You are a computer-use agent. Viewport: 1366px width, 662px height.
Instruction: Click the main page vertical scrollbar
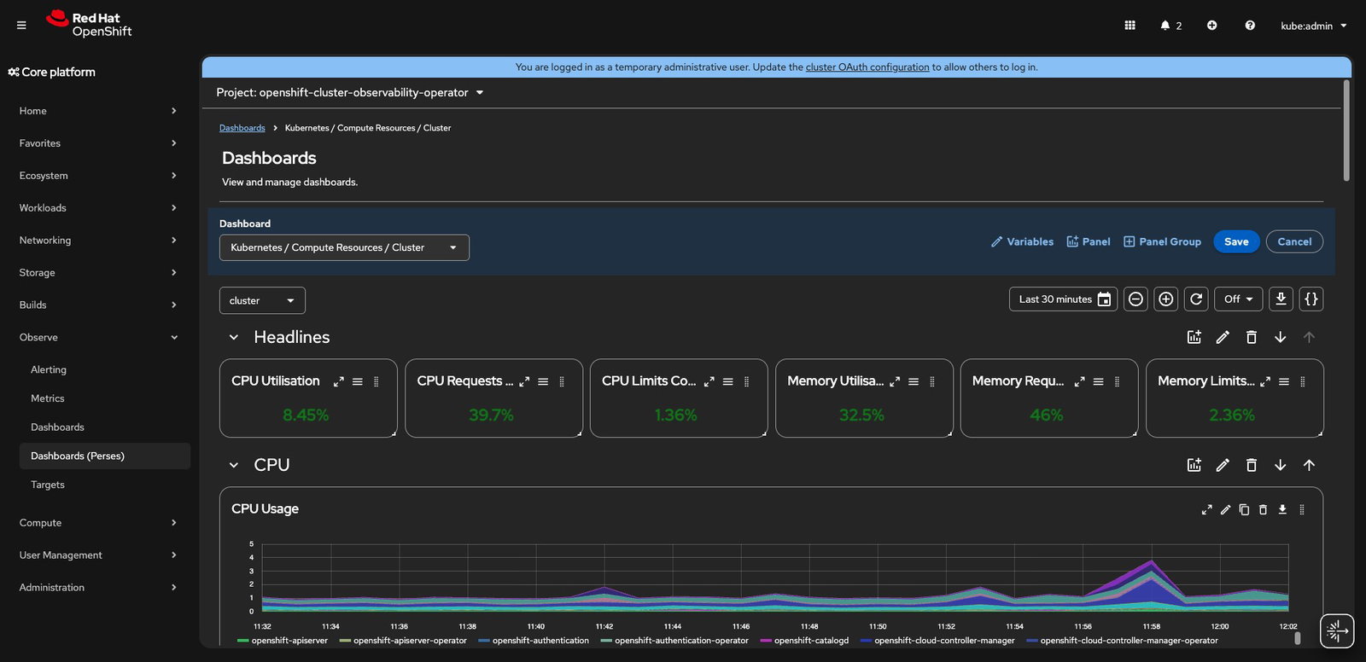pos(1346,131)
